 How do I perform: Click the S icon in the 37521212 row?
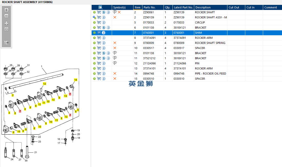click(104, 58)
